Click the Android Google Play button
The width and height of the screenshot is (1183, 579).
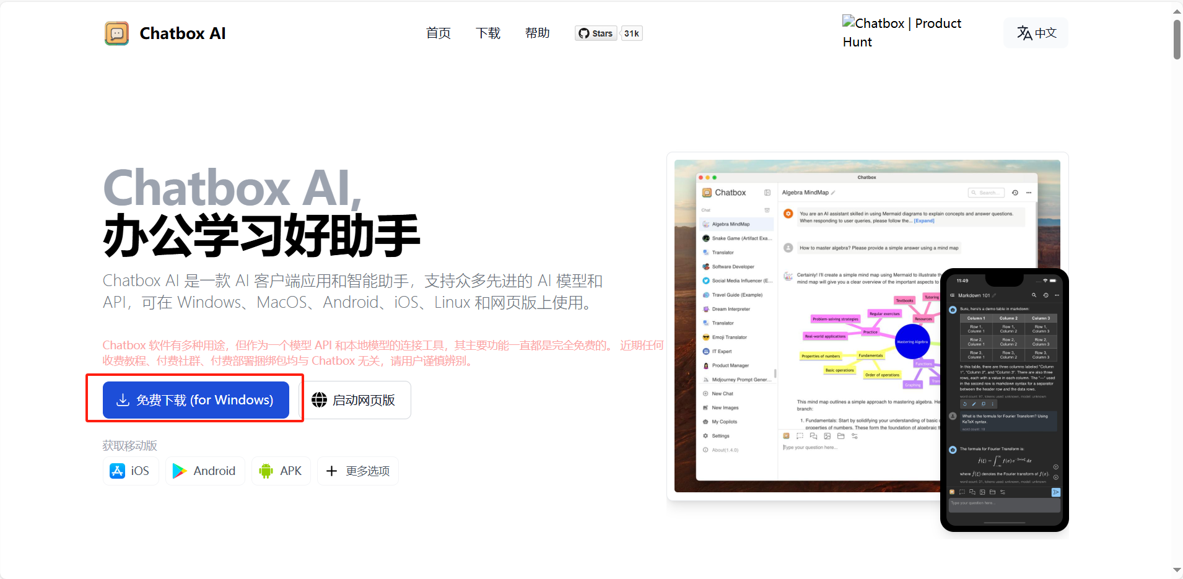point(204,471)
